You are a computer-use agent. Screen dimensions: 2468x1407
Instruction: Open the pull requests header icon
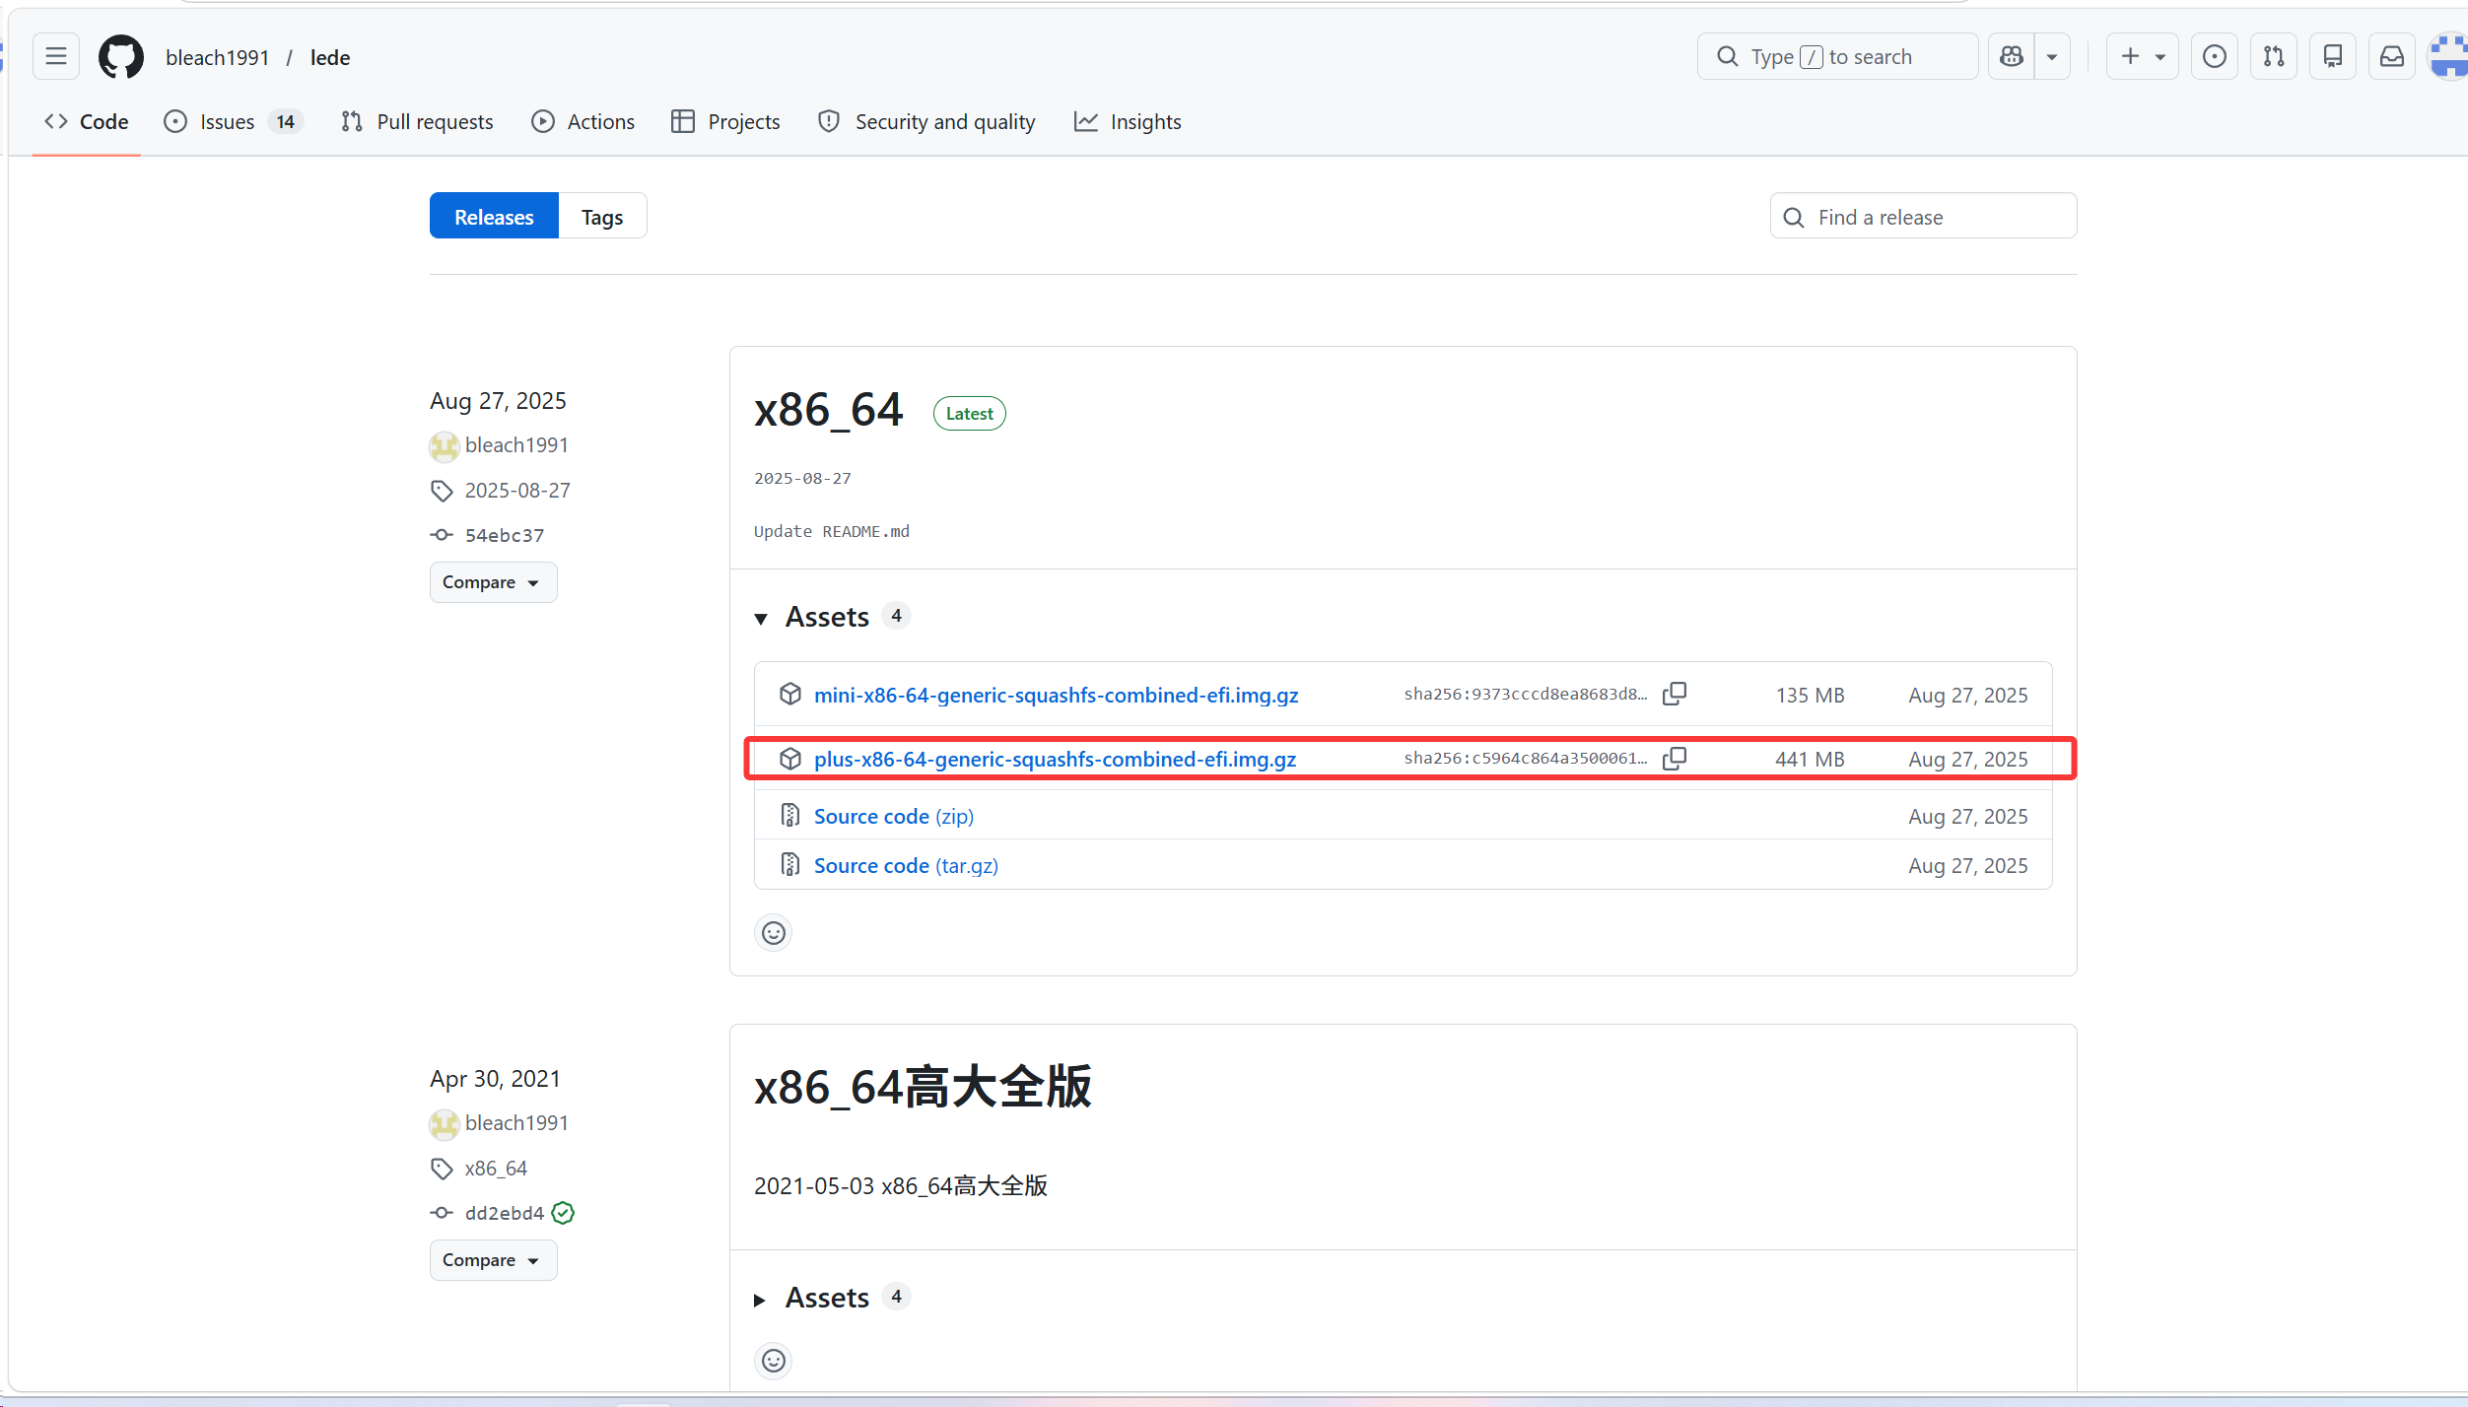[2273, 56]
